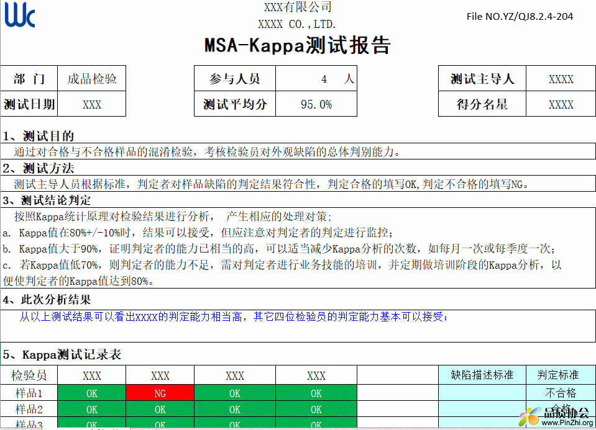Select the method sentence starting 测试主导人员根据标准

click(272, 184)
